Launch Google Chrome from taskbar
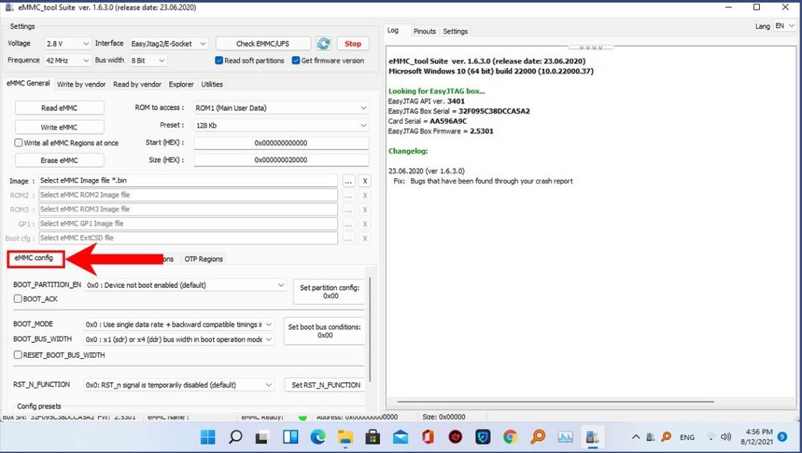Screen dimensions: 802x453 [x=510, y=437]
